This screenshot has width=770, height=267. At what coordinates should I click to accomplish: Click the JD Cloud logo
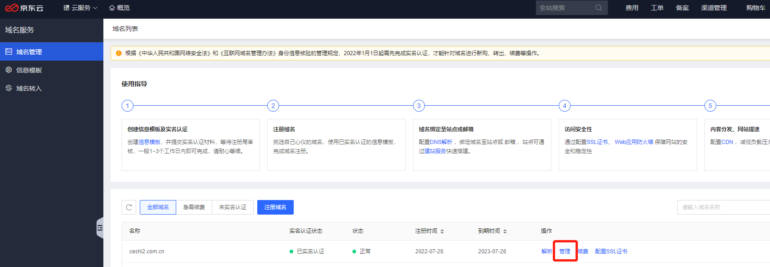pyautogui.click(x=24, y=8)
